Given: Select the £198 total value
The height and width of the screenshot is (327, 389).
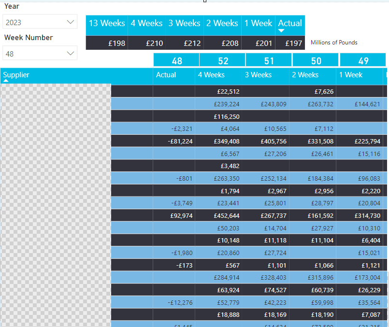Looking at the screenshot, I should pyautogui.click(x=116, y=43).
